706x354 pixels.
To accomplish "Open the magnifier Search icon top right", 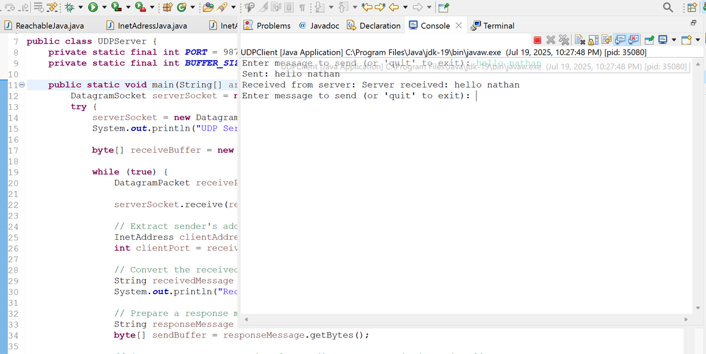I will pos(668,7).
